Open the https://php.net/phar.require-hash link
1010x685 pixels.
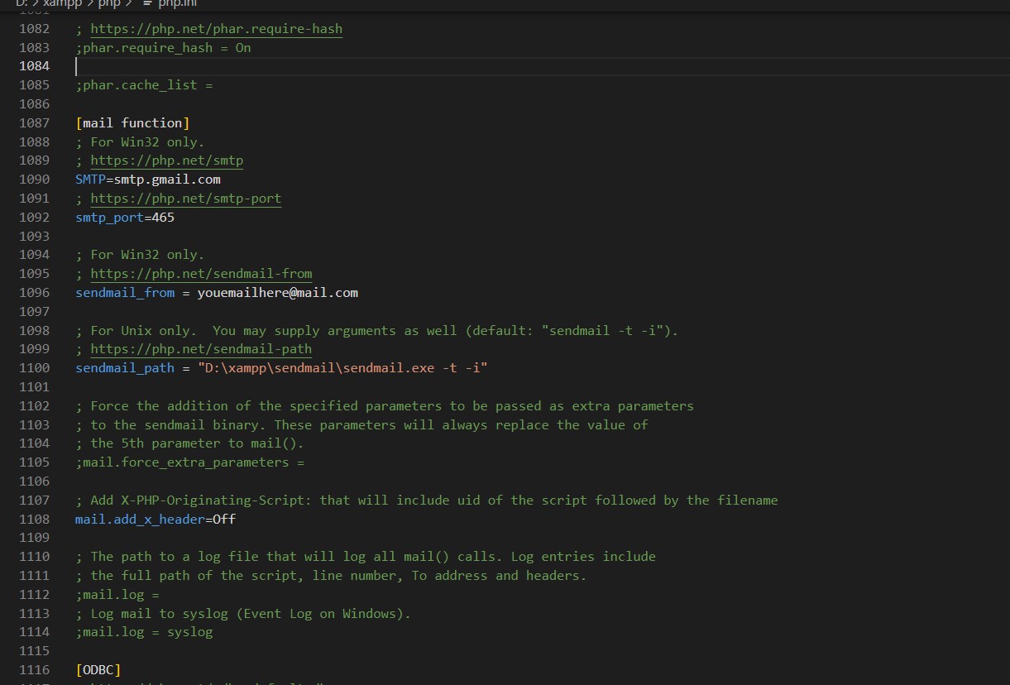point(217,29)
